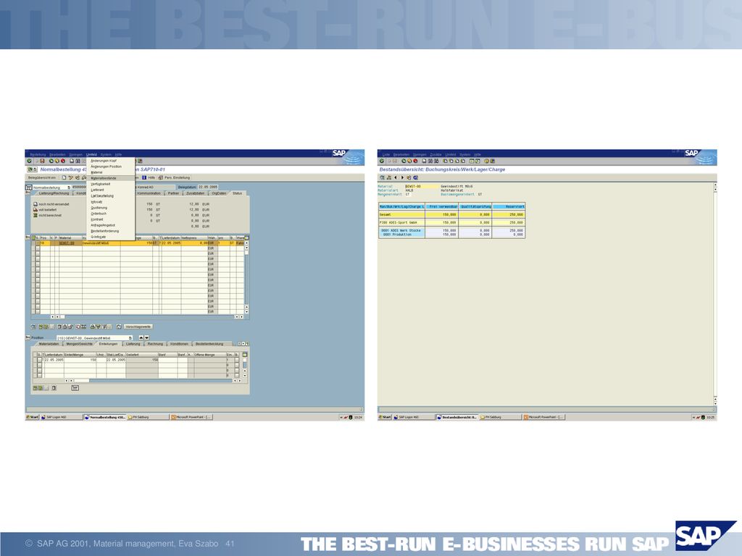This screenshot has height=556, width=742.
Task: Open item tab list menu button
Action: point(247,344)
